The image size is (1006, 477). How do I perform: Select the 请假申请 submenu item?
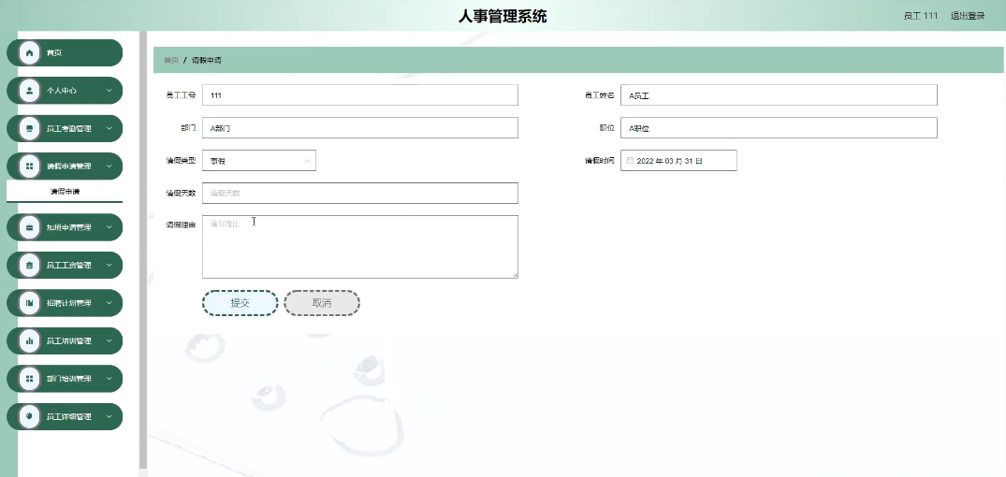65,192
